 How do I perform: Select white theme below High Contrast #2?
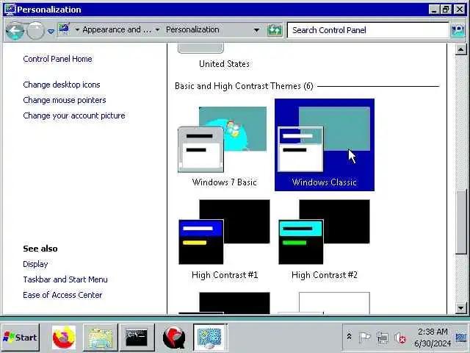pos(325,303)
